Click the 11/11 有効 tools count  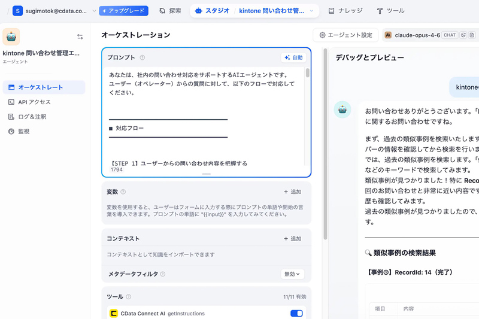(x=295, y=297)
